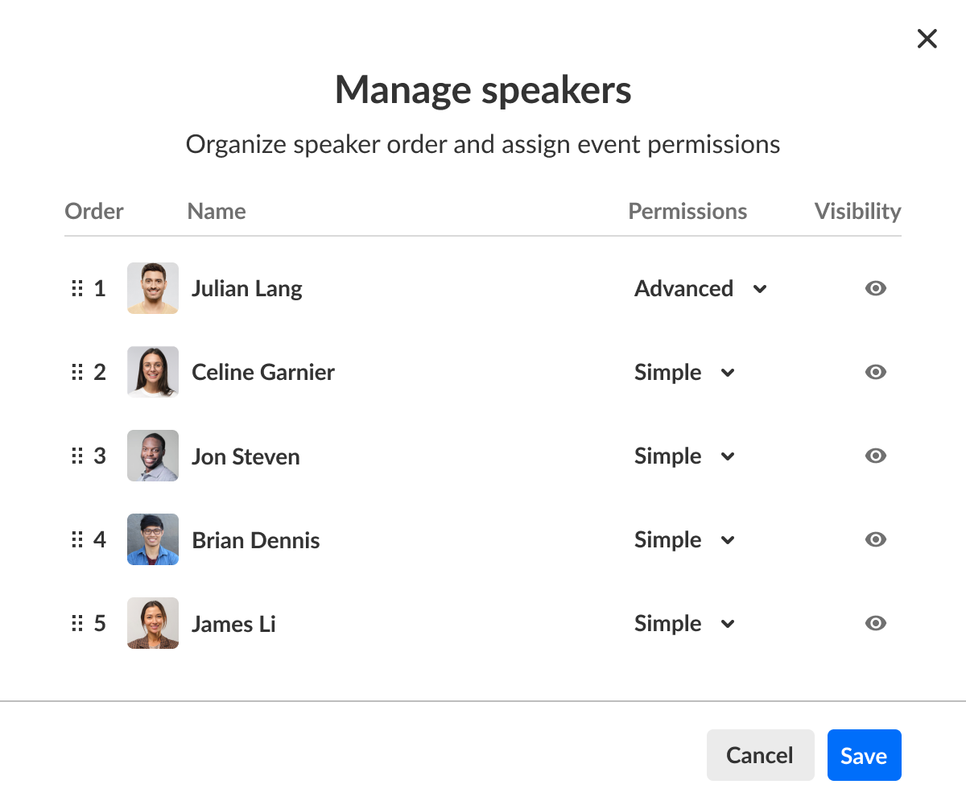Click Brian Dennis's avatar thumbnail

point(153,539)
